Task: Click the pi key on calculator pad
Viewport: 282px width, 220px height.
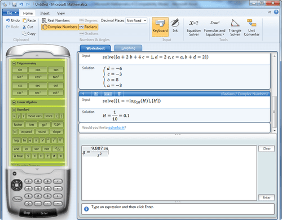Action: 37,140
